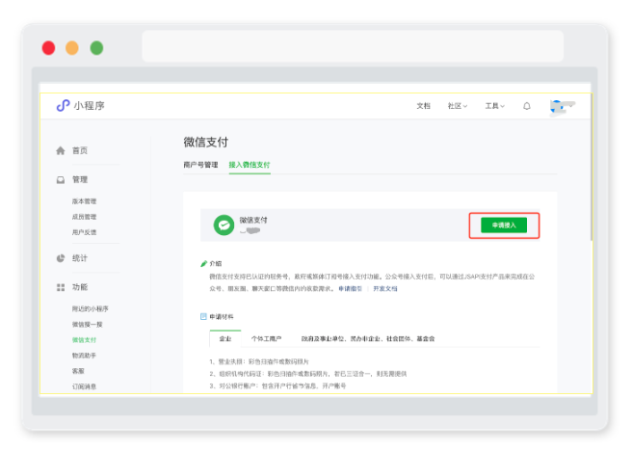Open 用户反馈 in the sidebar
This screenshot has height=451, width=632.
point(84,232)
